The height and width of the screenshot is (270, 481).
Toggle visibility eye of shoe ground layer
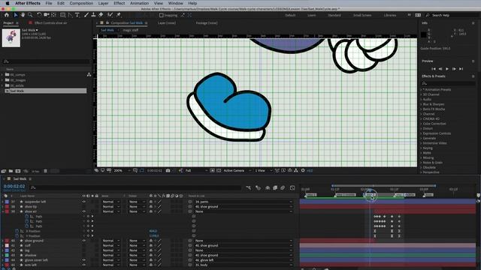point(83,241)
